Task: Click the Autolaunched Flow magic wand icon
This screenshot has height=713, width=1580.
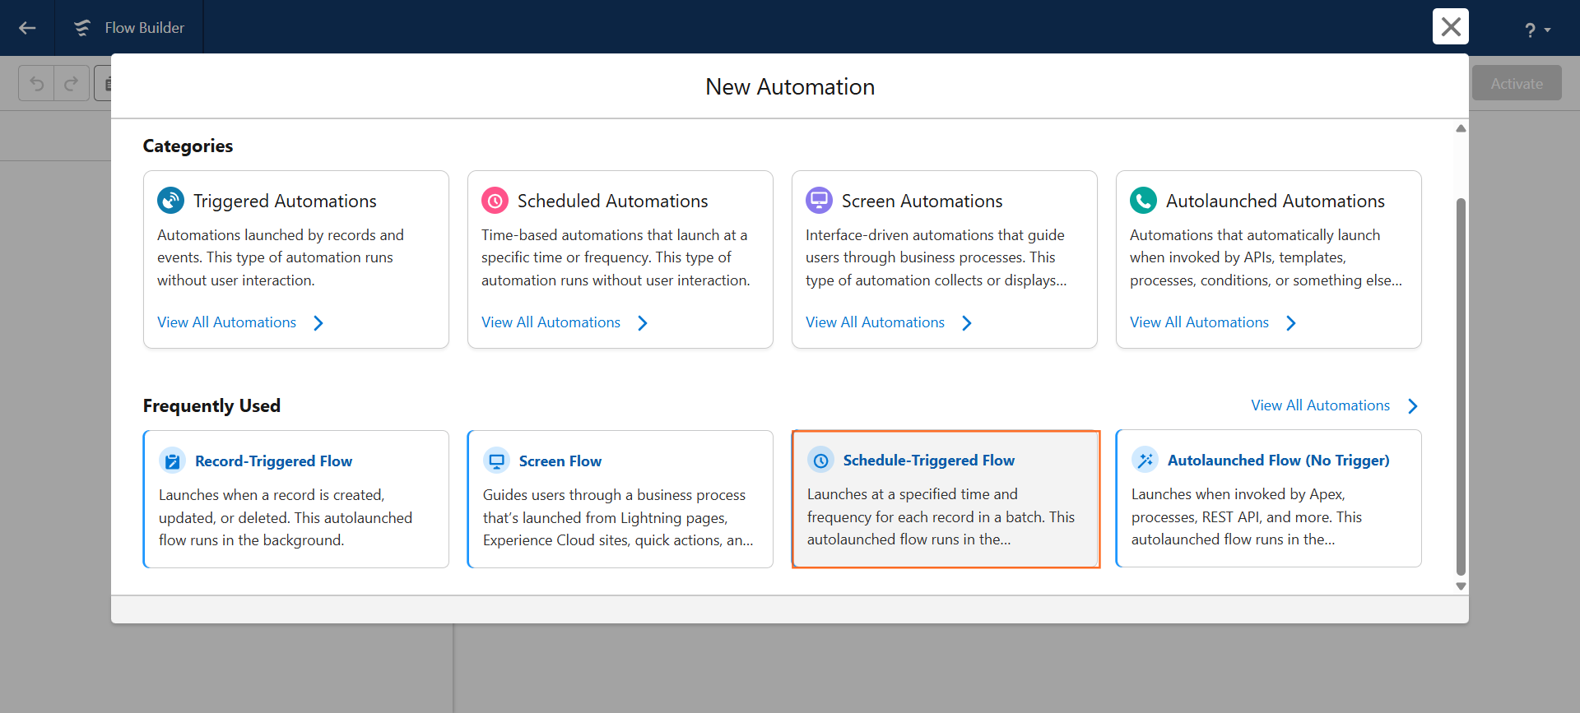Action: [x=1145, y=460]
